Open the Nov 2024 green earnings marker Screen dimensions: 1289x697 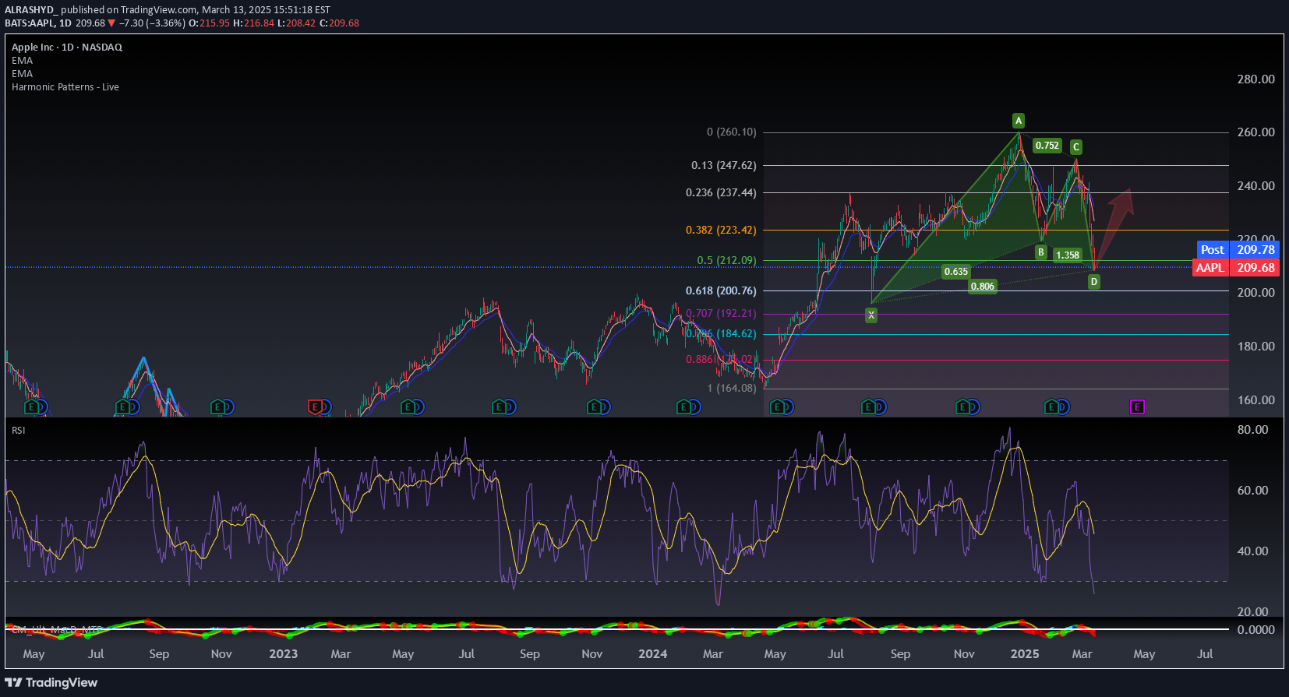click(963, 407)
